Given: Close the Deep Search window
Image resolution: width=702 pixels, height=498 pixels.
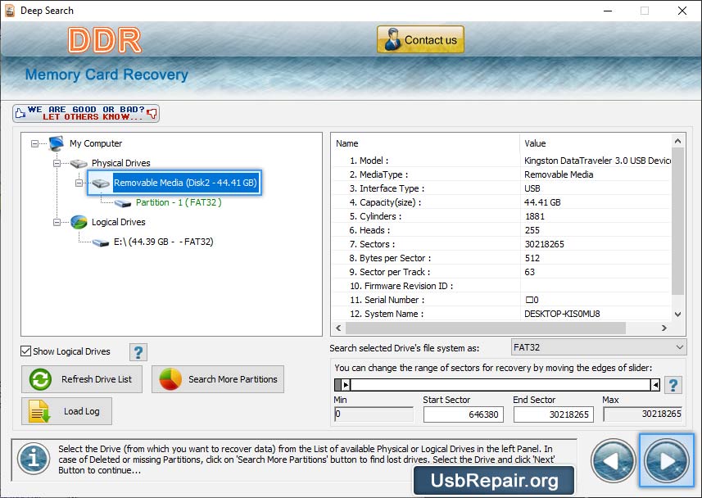Looking at the screenshot, I should tap(682, 11).
